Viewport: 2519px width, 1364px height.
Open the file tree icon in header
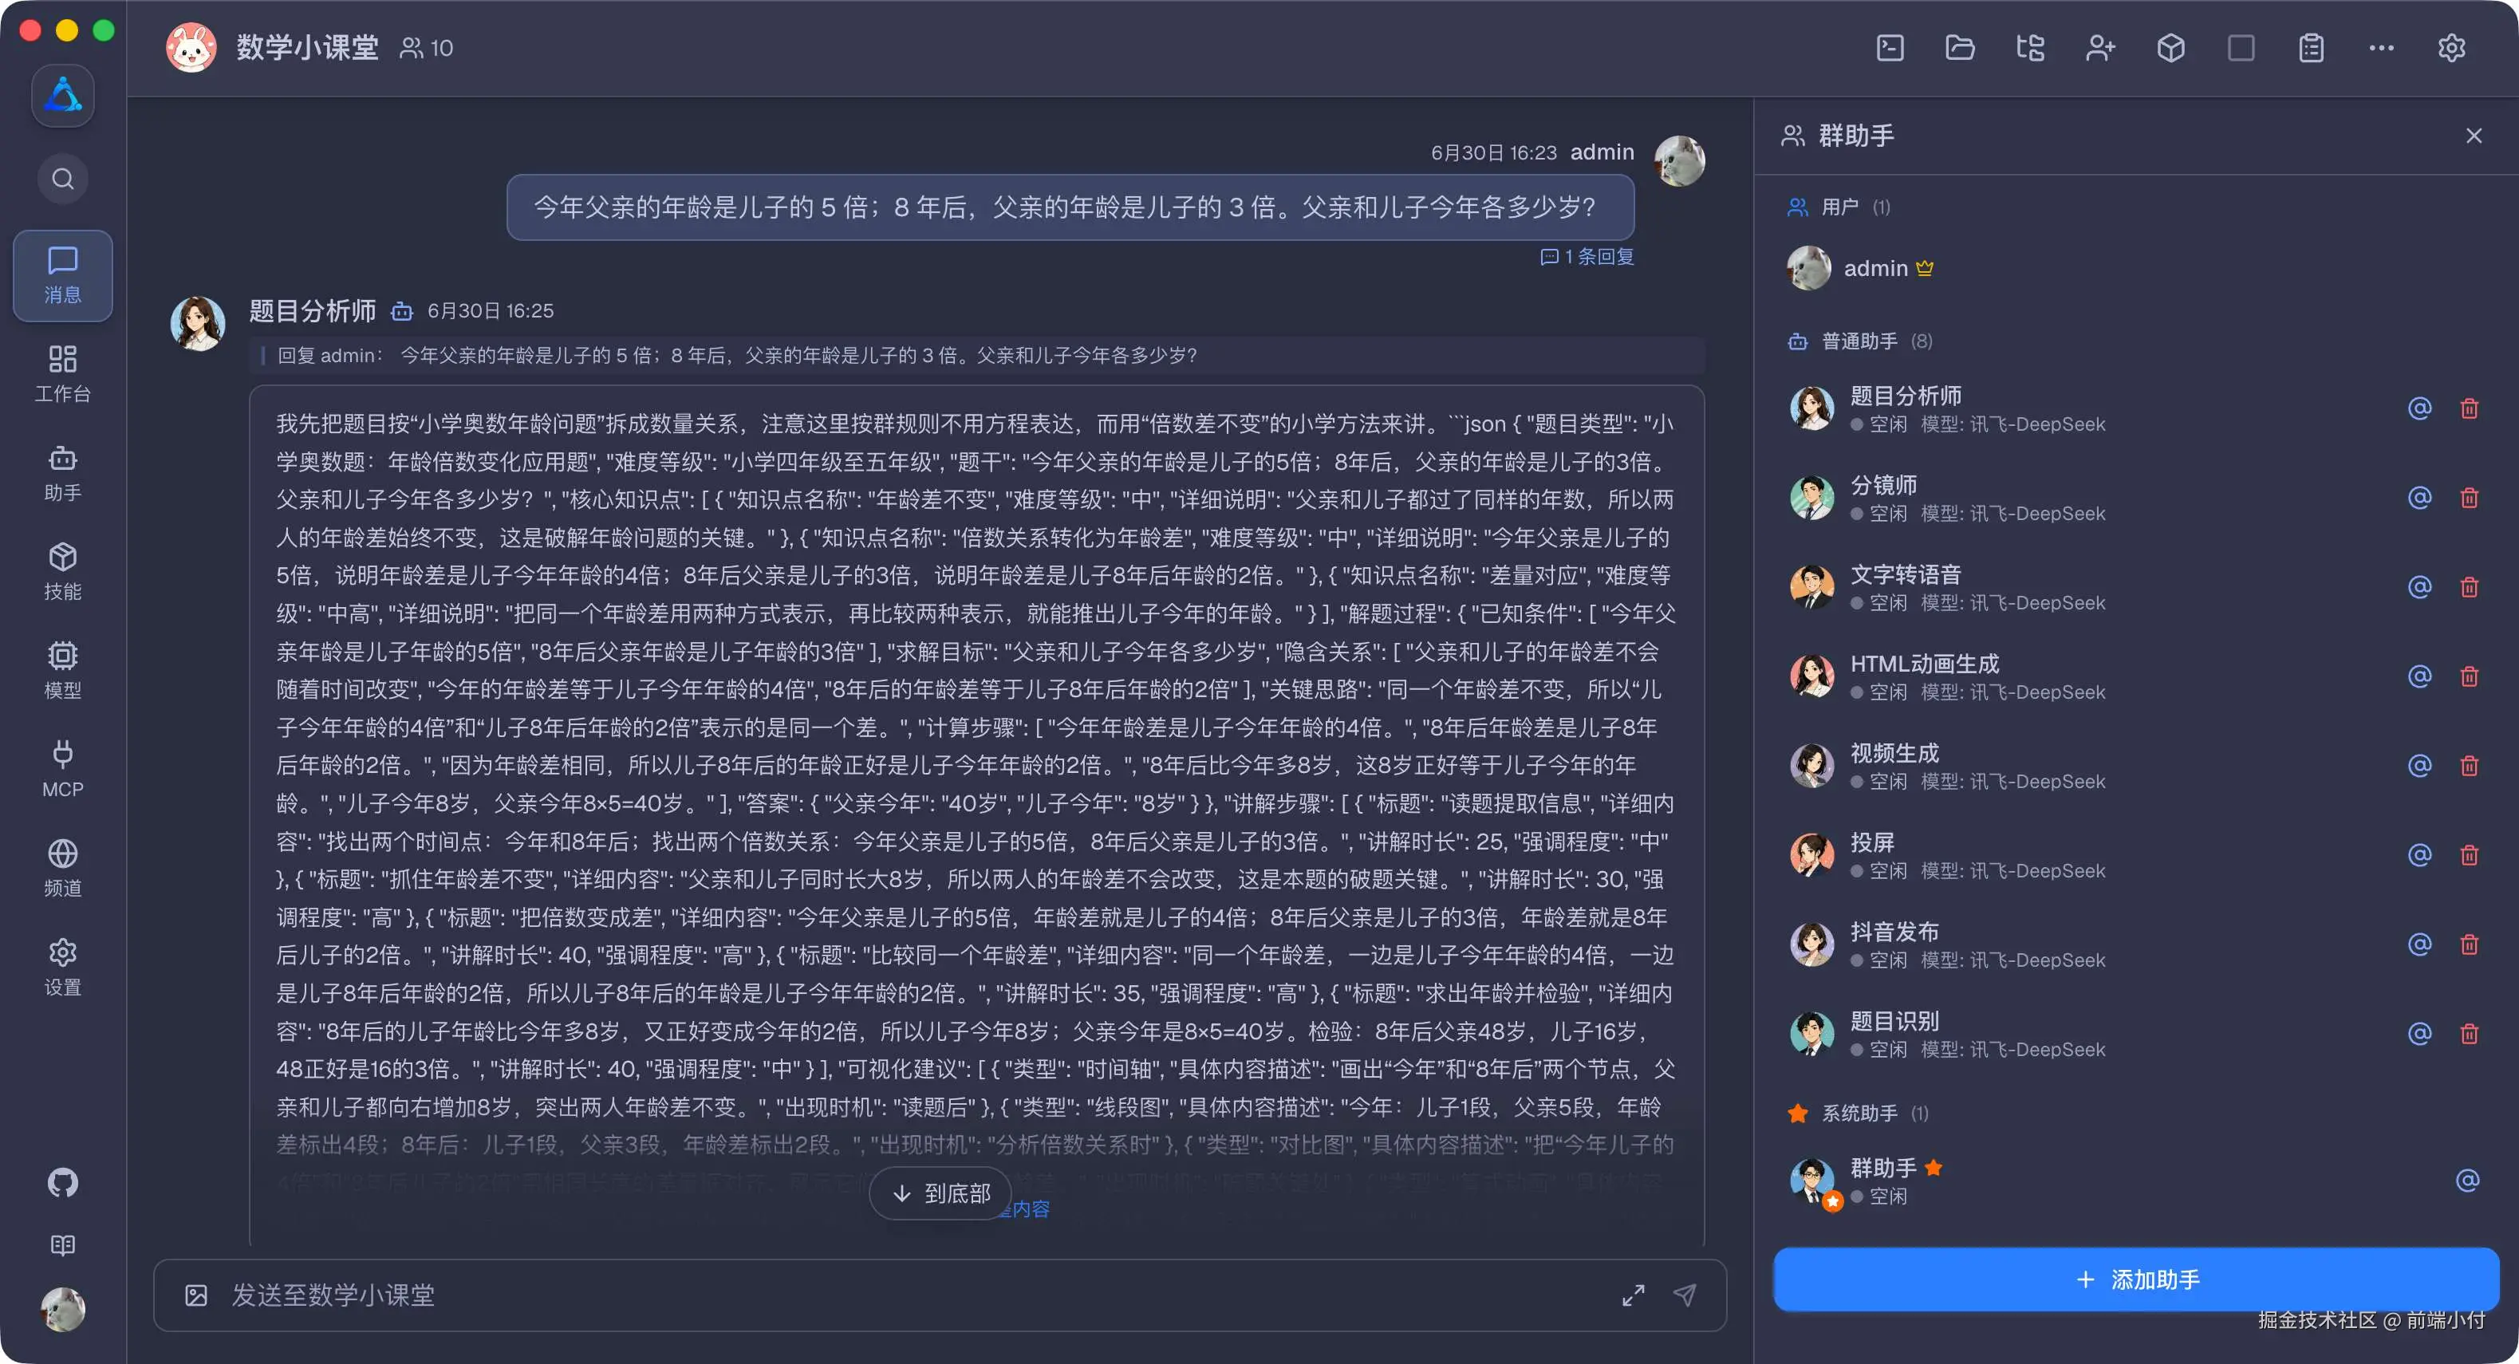click(x=2030, y=48)
